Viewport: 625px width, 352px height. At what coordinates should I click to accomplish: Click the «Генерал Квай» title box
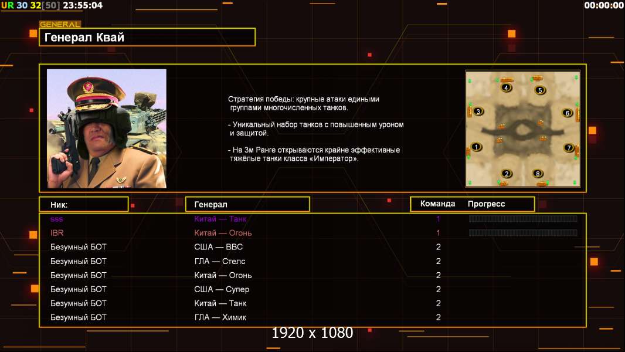point(147,38)
